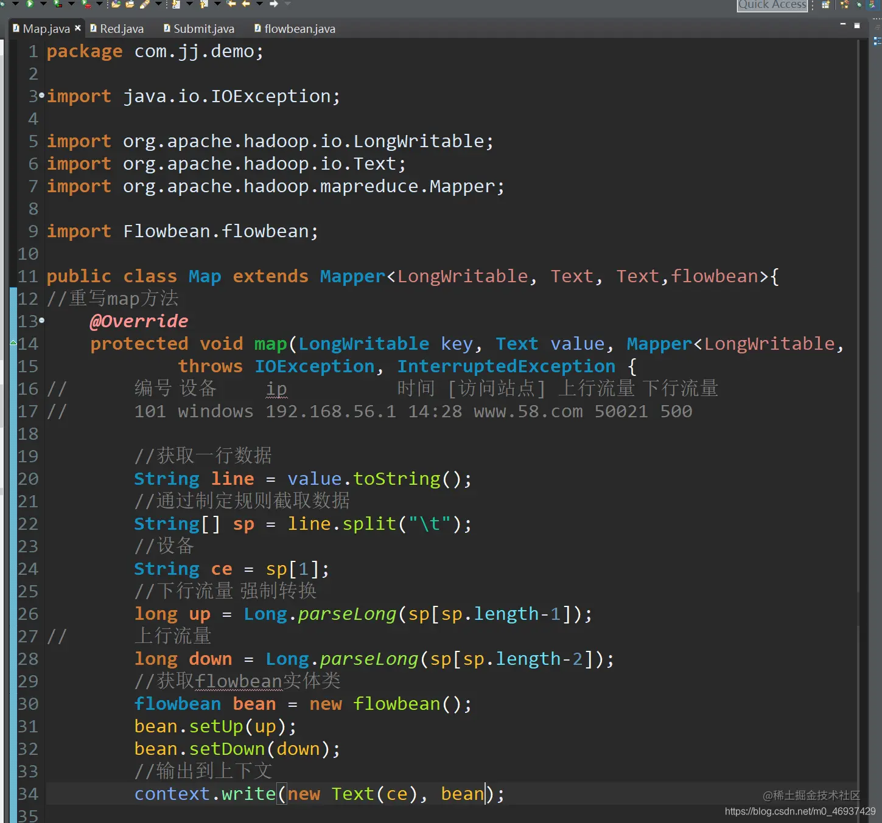This screenshot has height=823, width=882.
Task: Click line number 34 in the gutter
Action: 28,794
